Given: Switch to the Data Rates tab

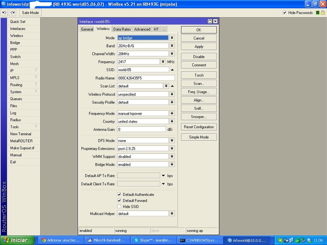Looking at the screenshot, I should pyautogui.click(x=122, y=29).
